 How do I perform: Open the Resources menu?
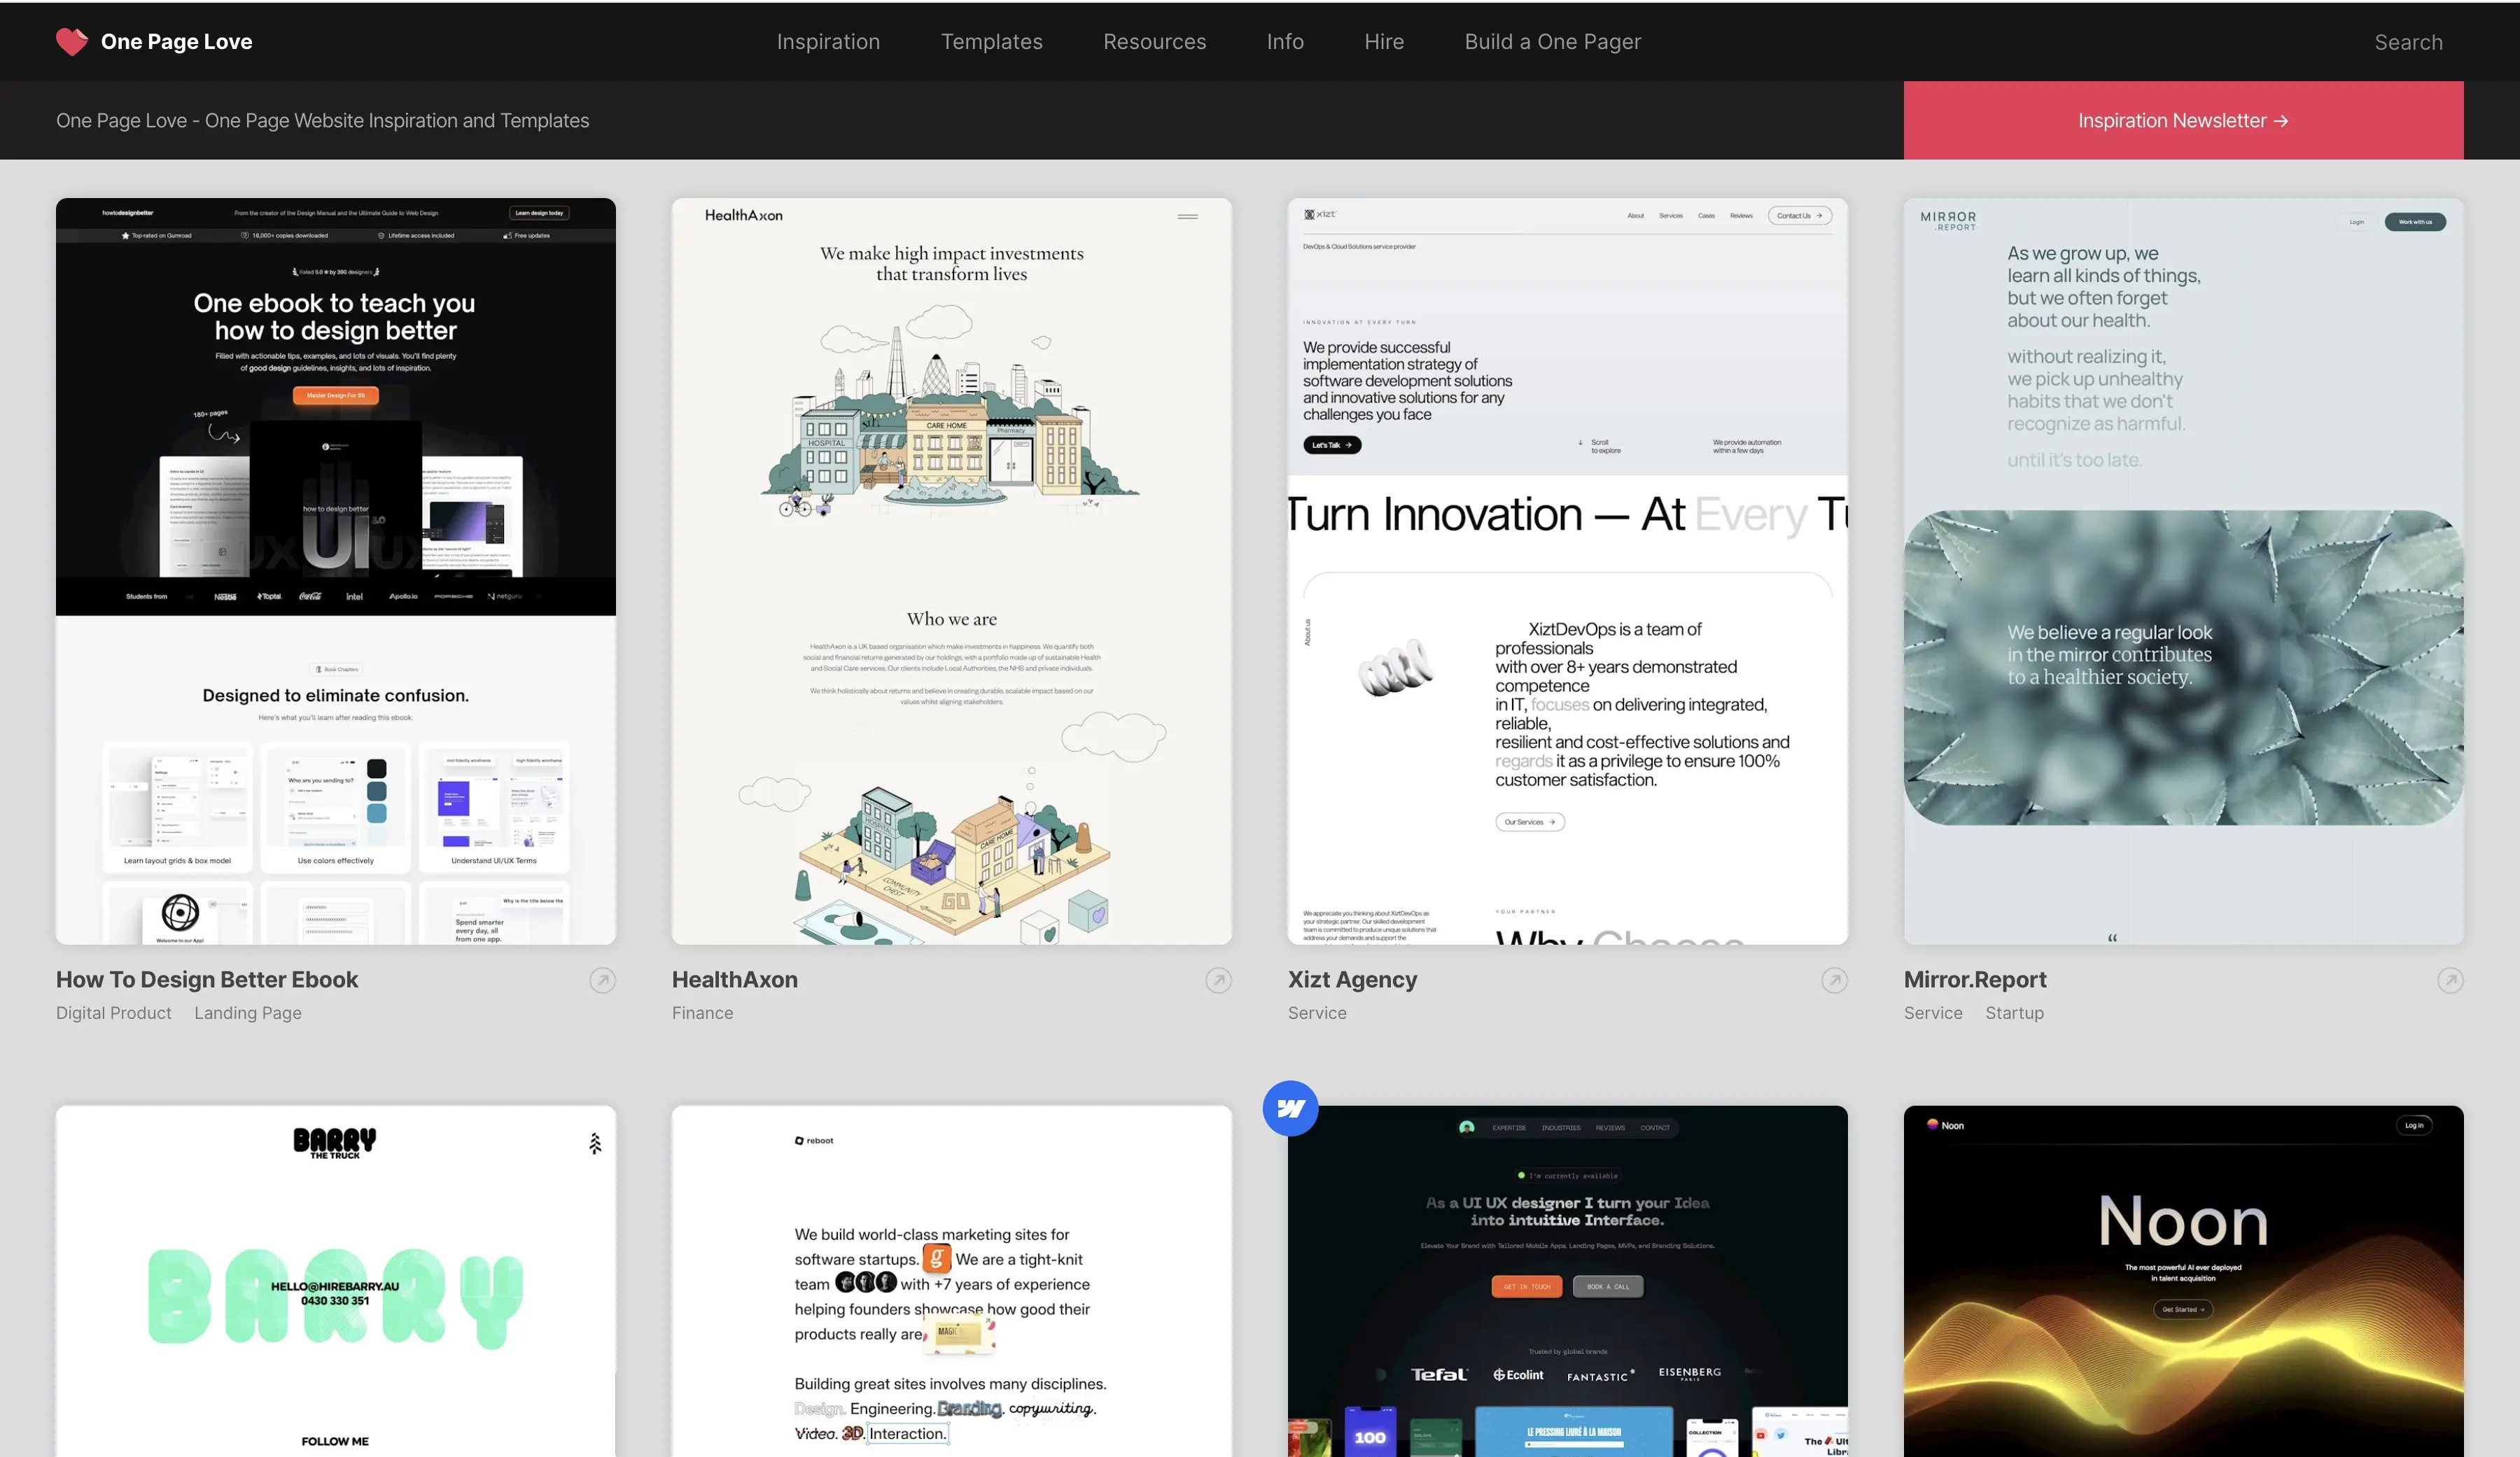pyautogui.click(x=1154, y=42)
